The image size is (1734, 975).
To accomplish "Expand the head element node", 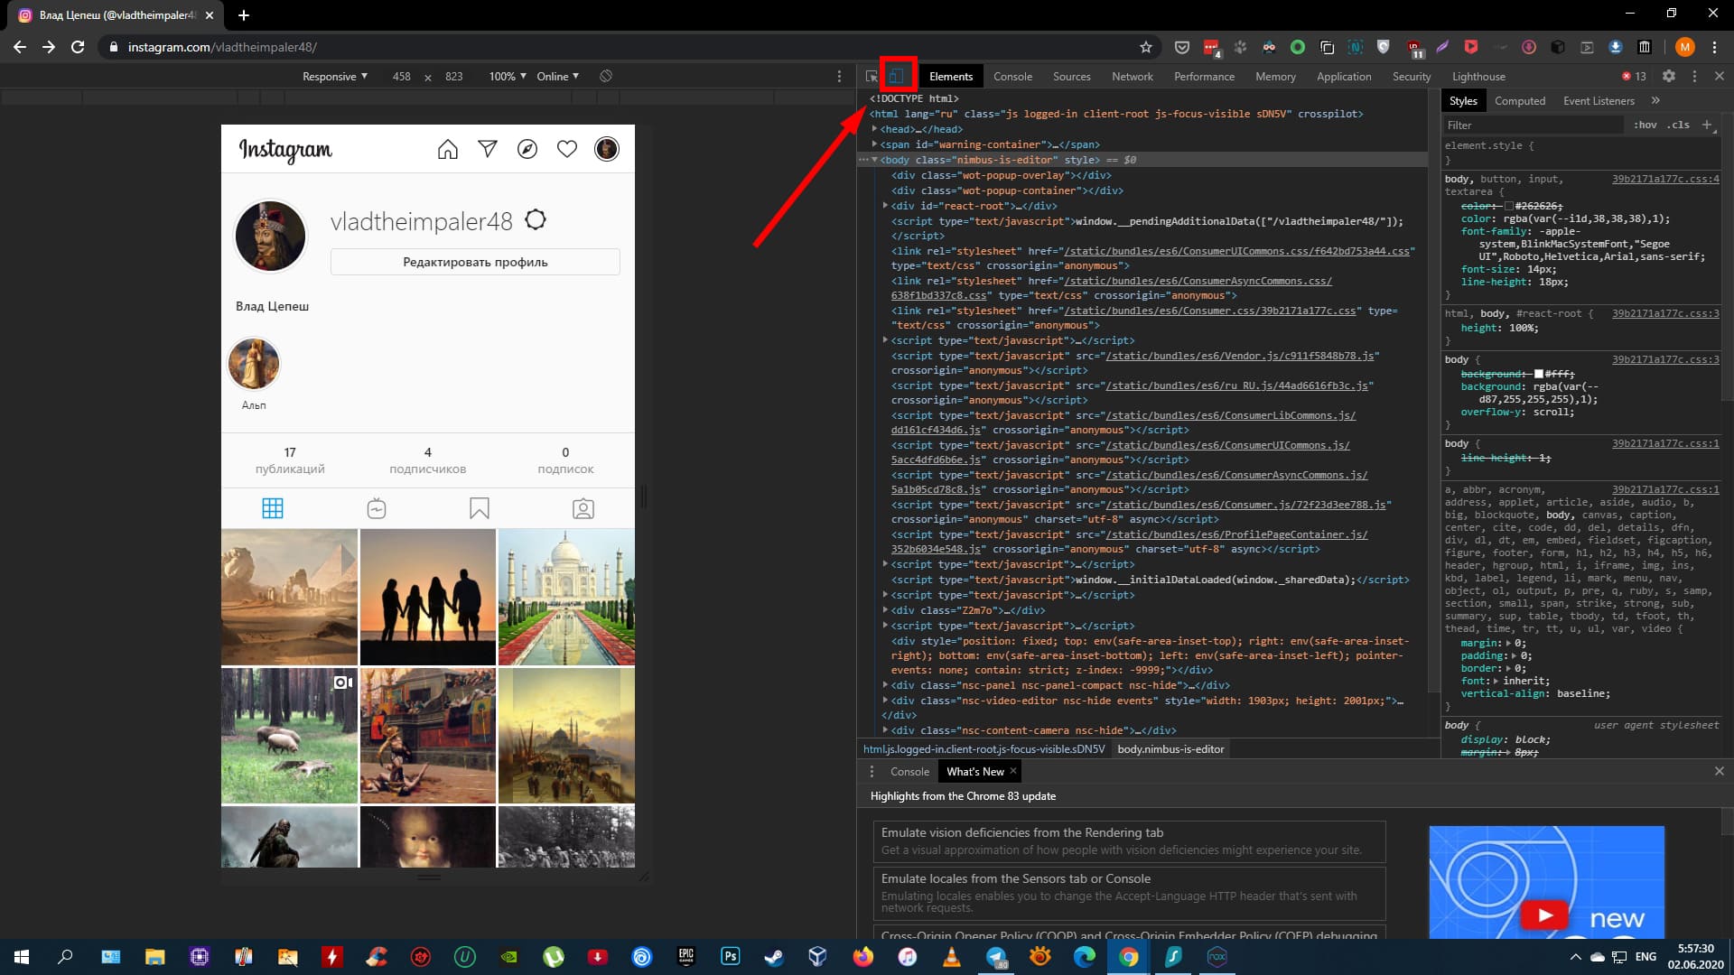I will tap(875, 129).
